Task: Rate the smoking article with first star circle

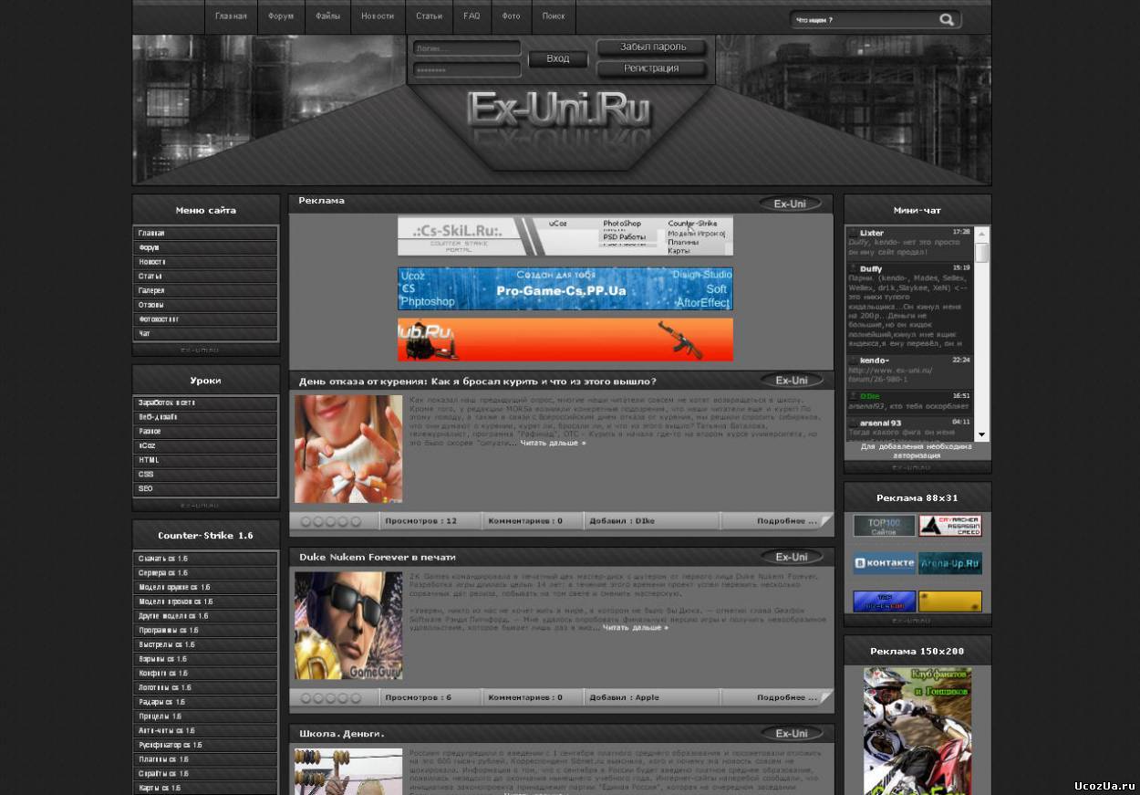Action: coord(306,521)
